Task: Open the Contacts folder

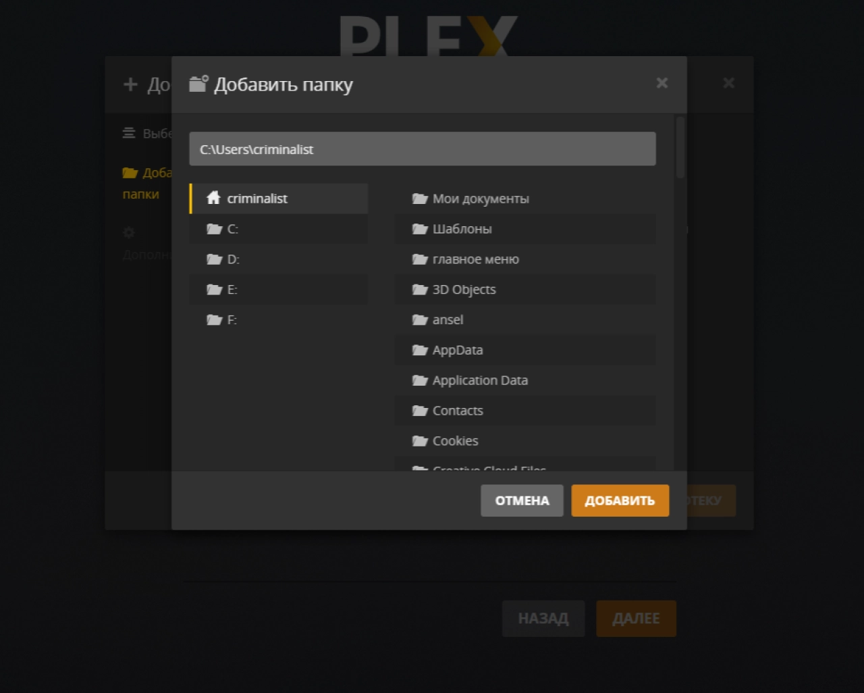Action: coord(525,411)
